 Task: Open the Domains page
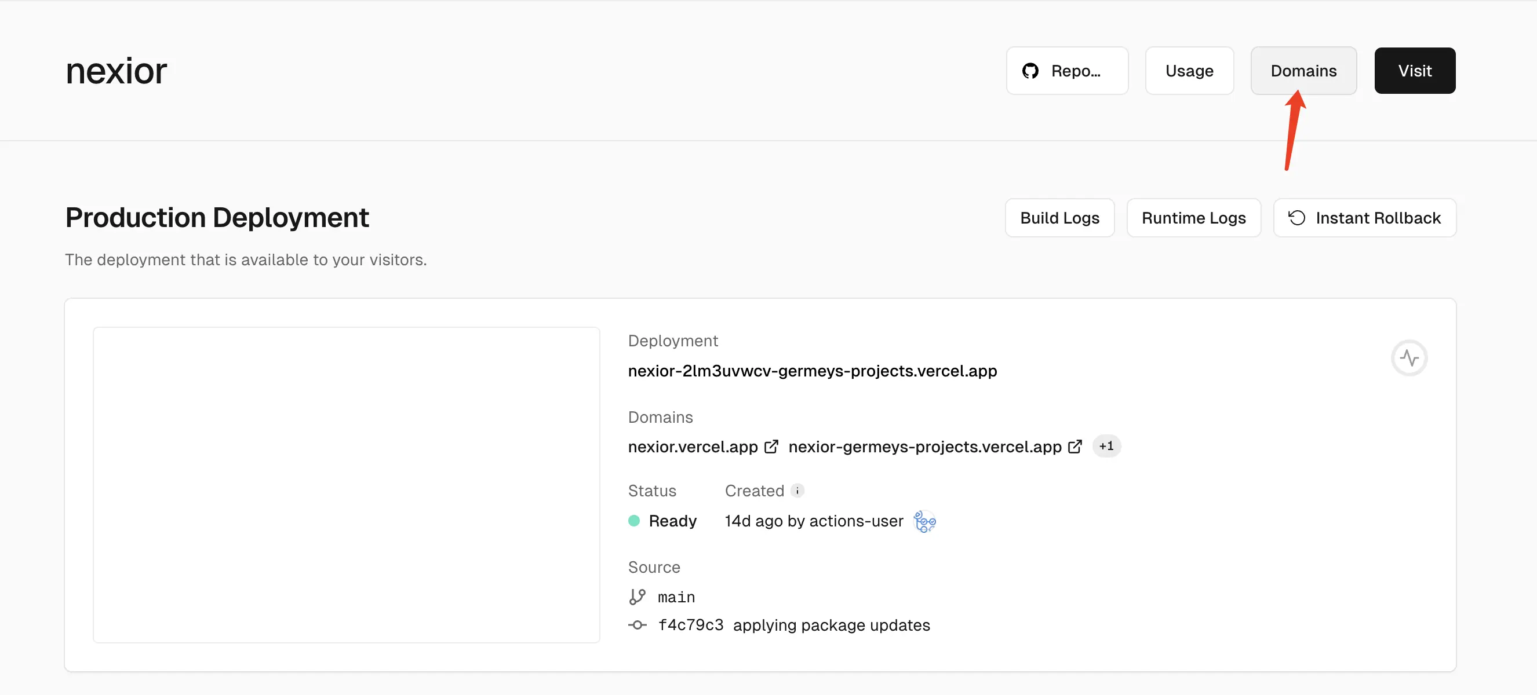click(x=1303, y=71)
